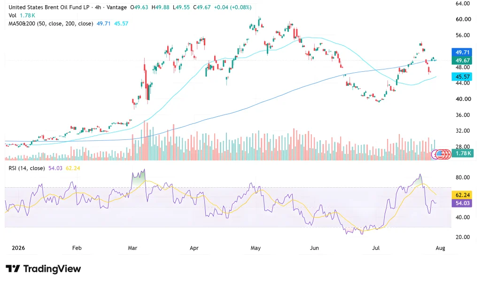Select the Vol indicator label

[12, 15]
